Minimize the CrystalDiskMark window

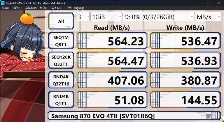click(198, 3)
